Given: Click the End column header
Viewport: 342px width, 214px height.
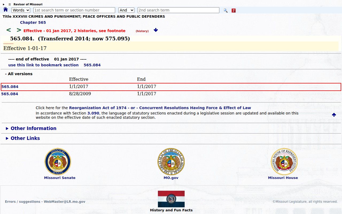Looking at the screenshot, I should (x=141, y=79).
